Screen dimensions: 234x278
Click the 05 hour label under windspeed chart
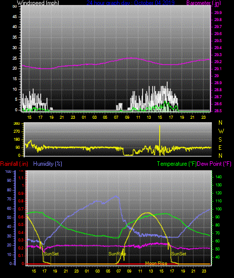pos(105,117)
